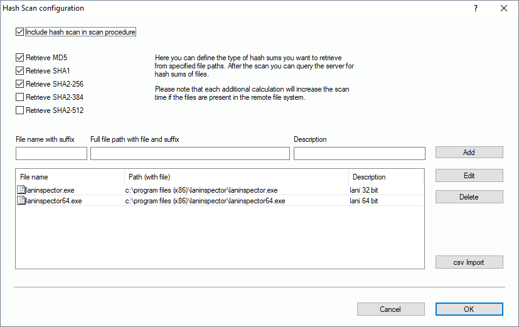Image resolution: width=519 pixels, height=327 pixels.
Task: Click the help question mark icon
Action: click(476, 8)
